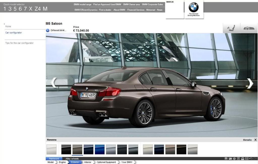The width and height of the screenshot is (258, 164).
Task: Switch to the Paintwork tab
Action: [54, 158]
